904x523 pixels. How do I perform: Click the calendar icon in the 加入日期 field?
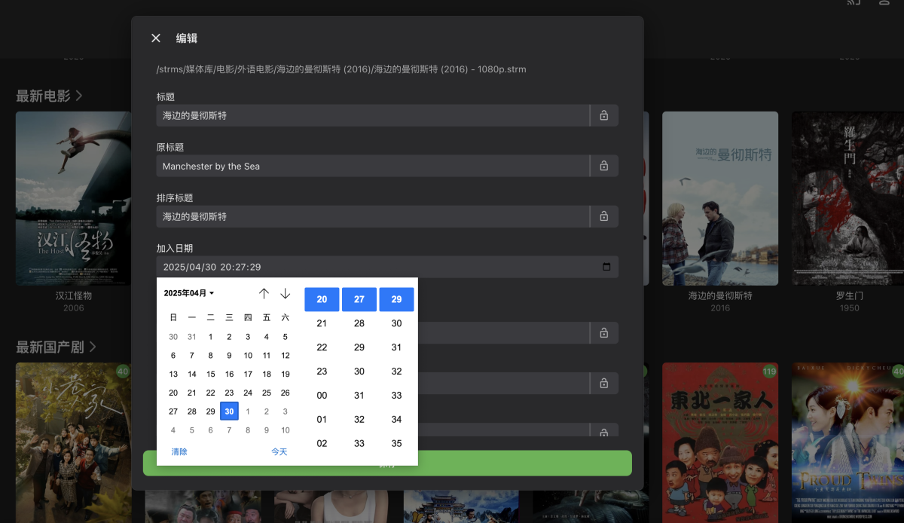tap(606, 267)
